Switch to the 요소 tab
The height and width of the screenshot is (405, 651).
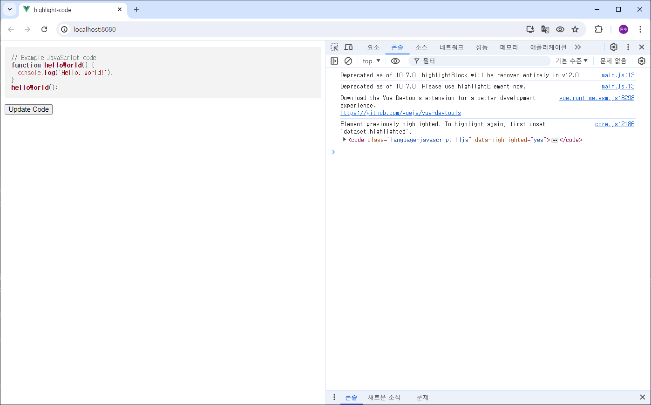(x=373, y=47)
